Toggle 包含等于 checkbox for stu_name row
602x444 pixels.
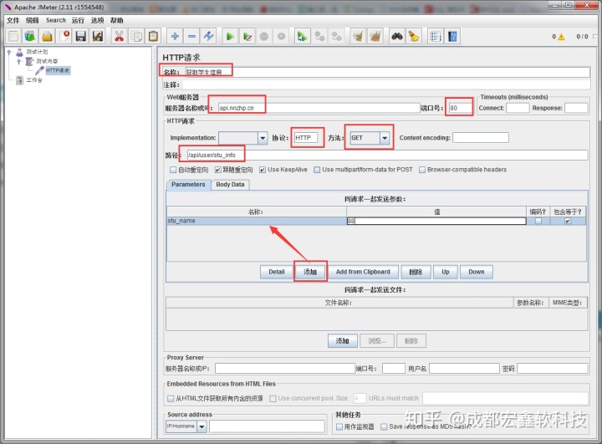568,221
